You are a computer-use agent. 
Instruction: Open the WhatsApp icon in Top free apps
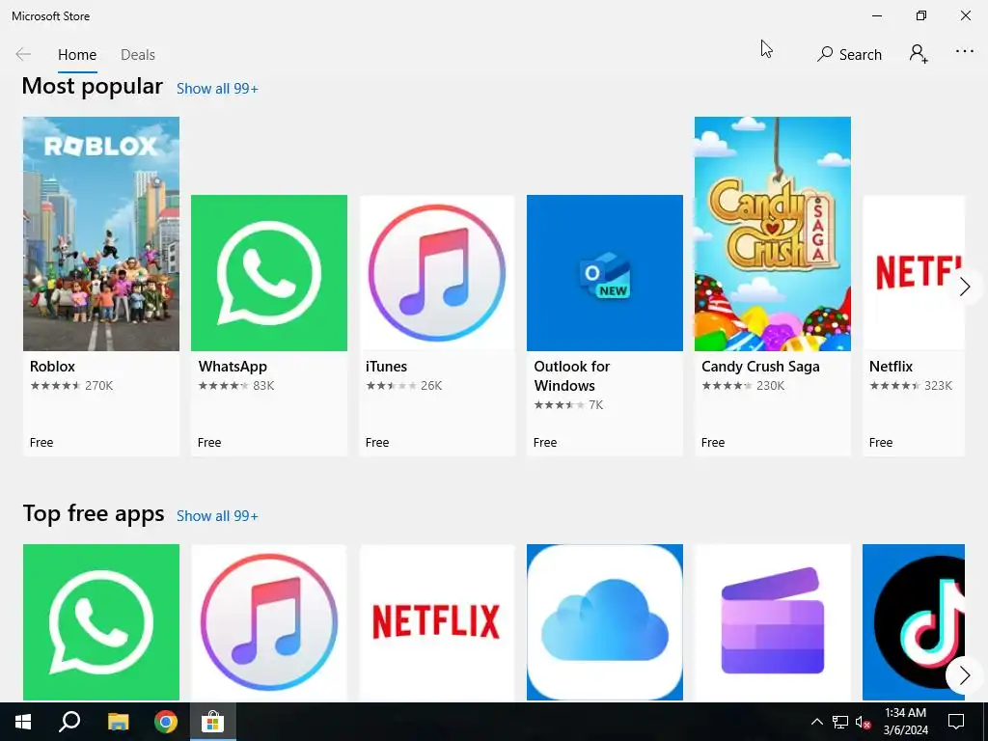pos(101,622)
